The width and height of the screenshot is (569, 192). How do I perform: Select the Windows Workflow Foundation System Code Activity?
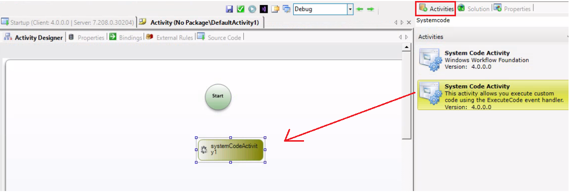[x=493, y=60]
